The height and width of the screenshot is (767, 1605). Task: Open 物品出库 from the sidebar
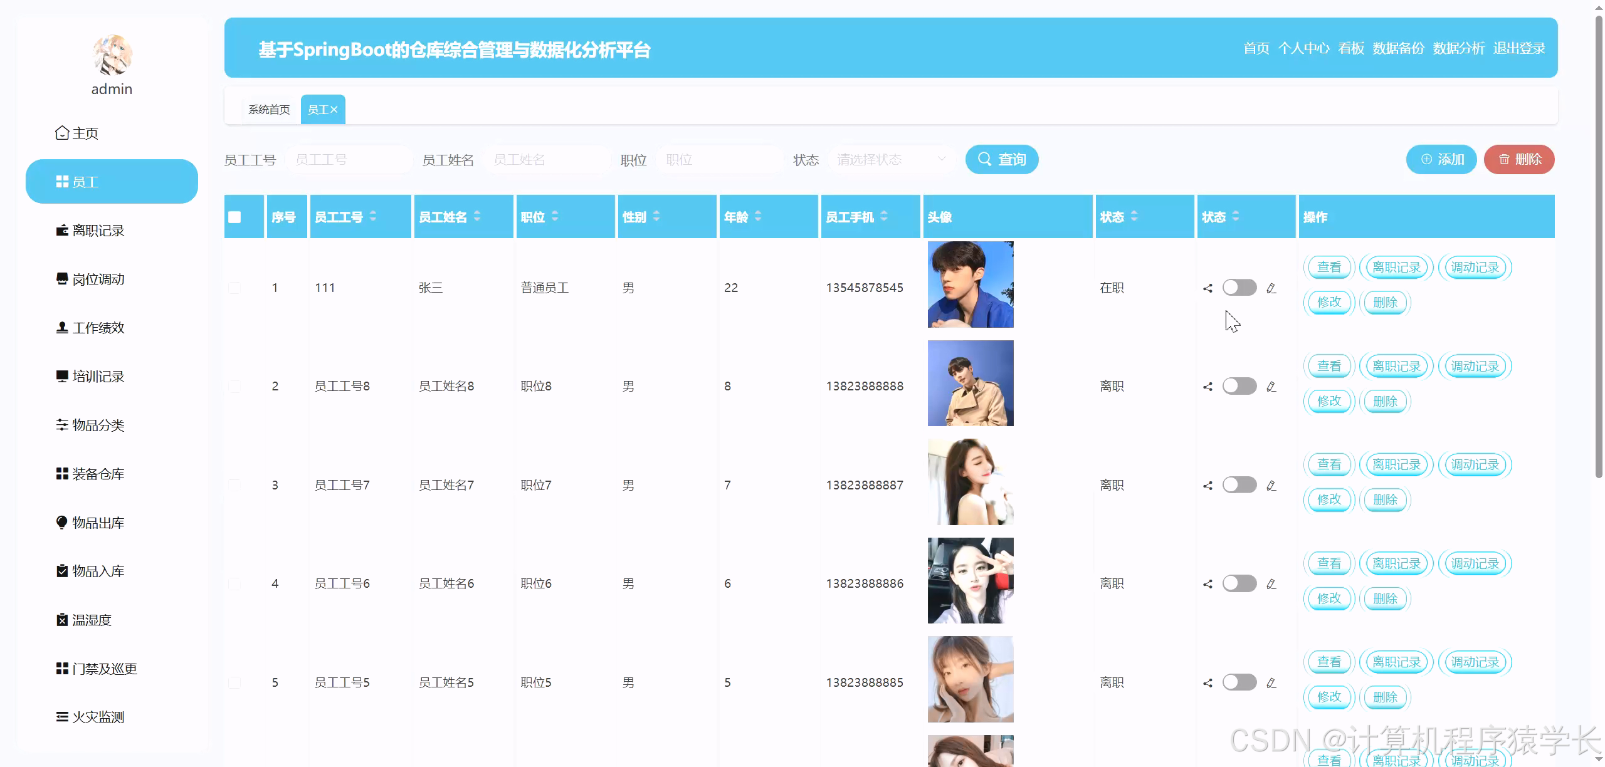[98, 522]
